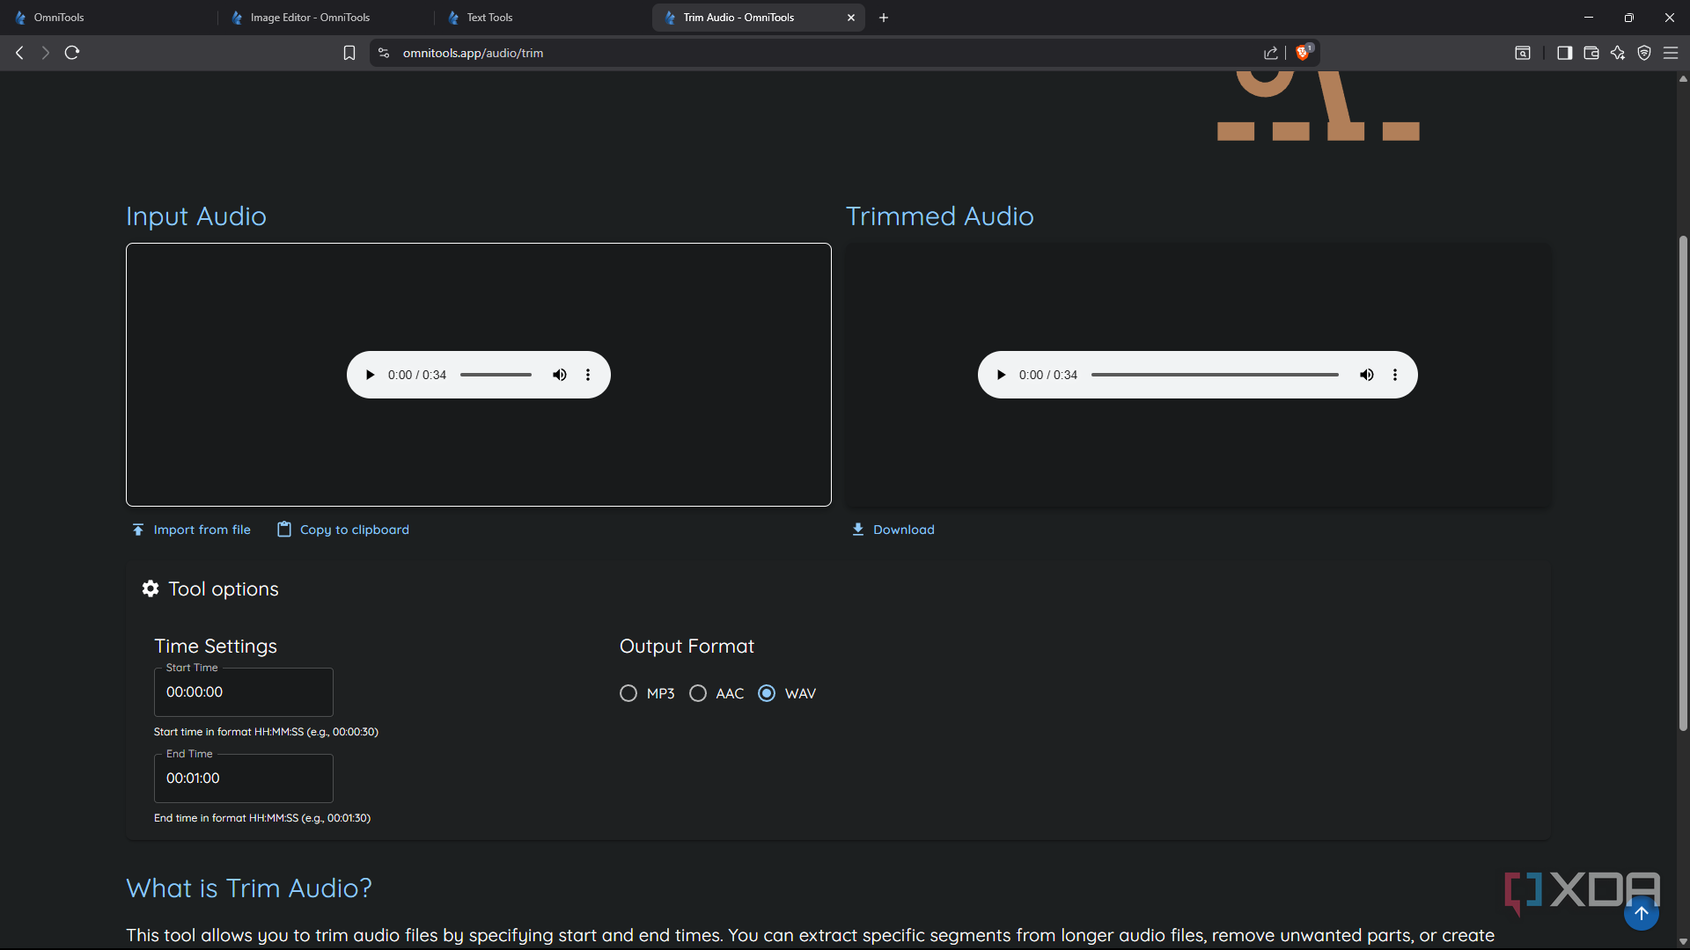1690x950 pixels.
Task: Open trimmed audio player options menu
Action: coord(1395,375)
